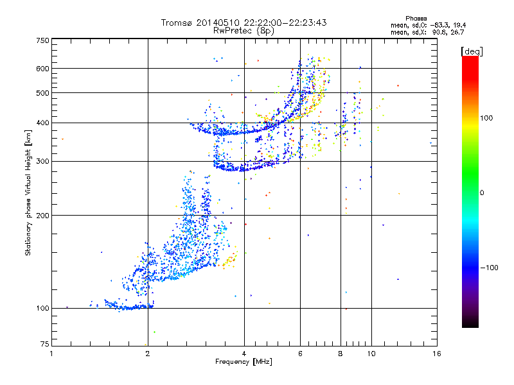Click the 'RwPretec (8p)' subtitle
This screenshot has height=385, width=514.
pyautogui.click(x=244, y=31)
